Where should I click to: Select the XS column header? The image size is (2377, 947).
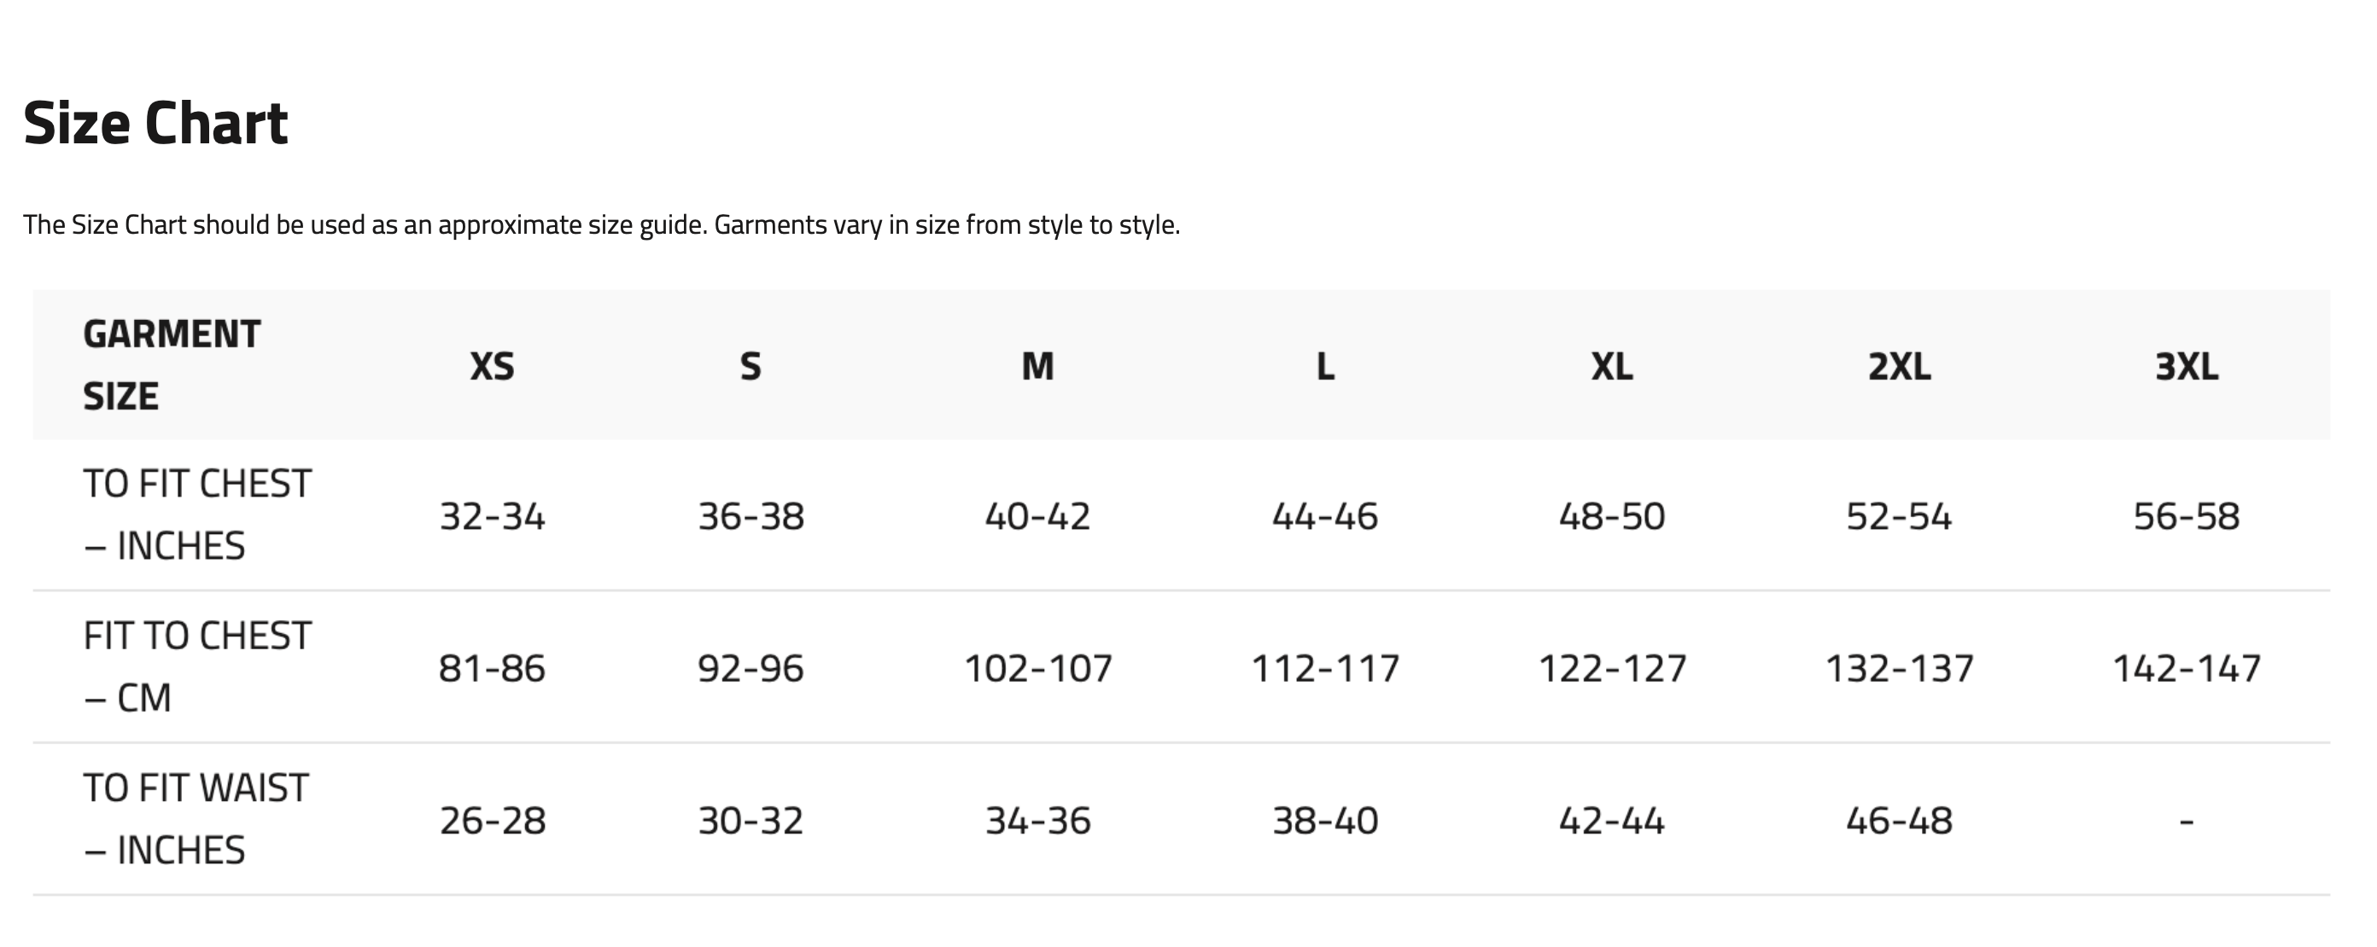tap(492, 366)
